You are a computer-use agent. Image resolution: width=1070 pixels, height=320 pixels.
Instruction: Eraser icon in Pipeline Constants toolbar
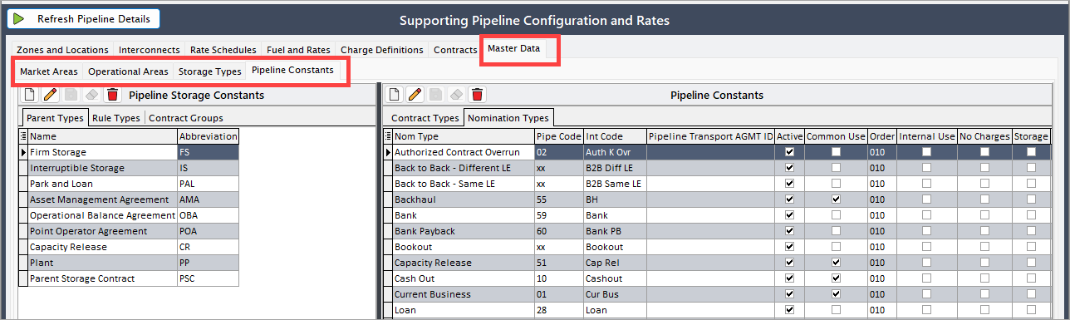click(456, 95)
